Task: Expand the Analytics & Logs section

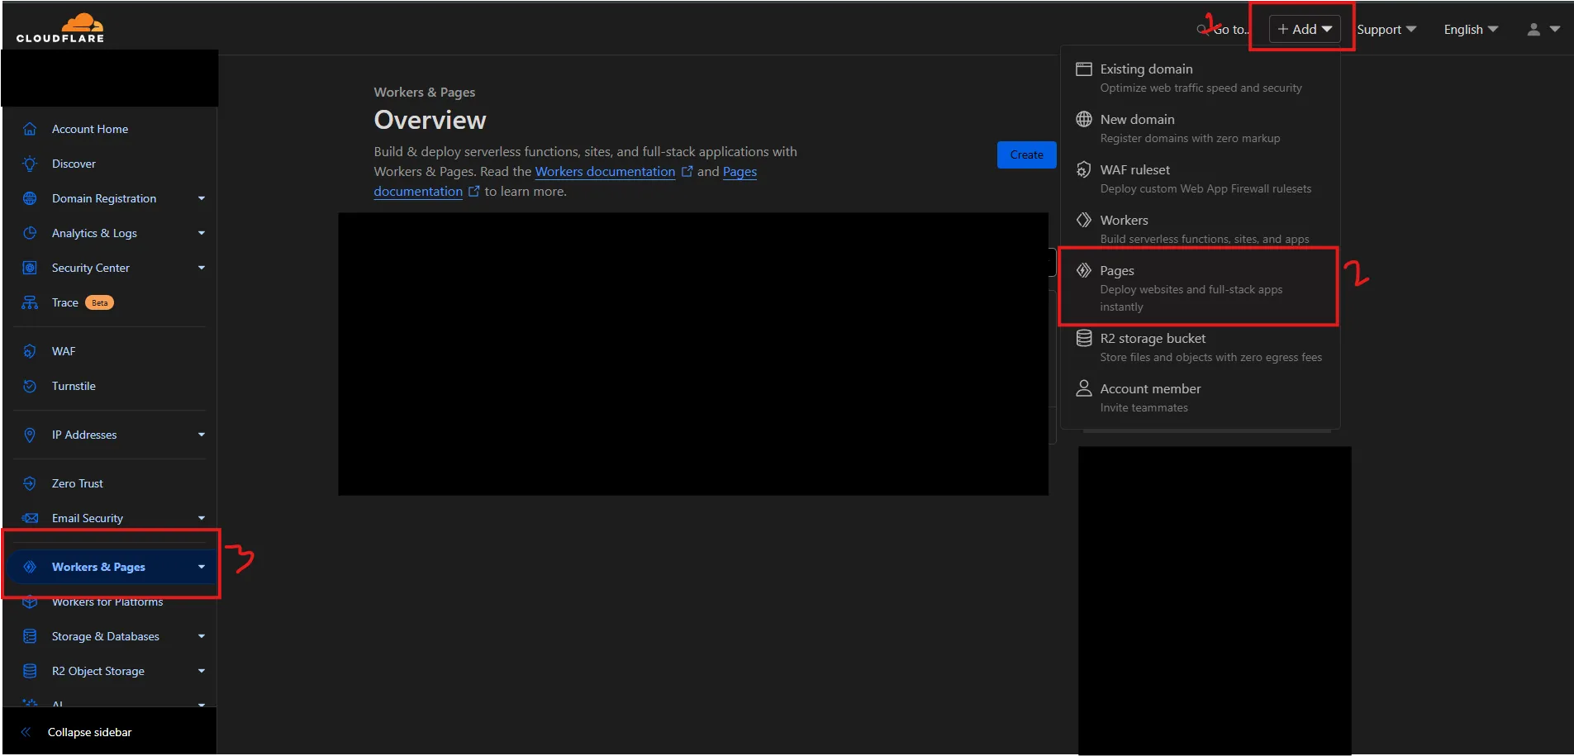Action: pyautogui.click(x=201, y=233)
